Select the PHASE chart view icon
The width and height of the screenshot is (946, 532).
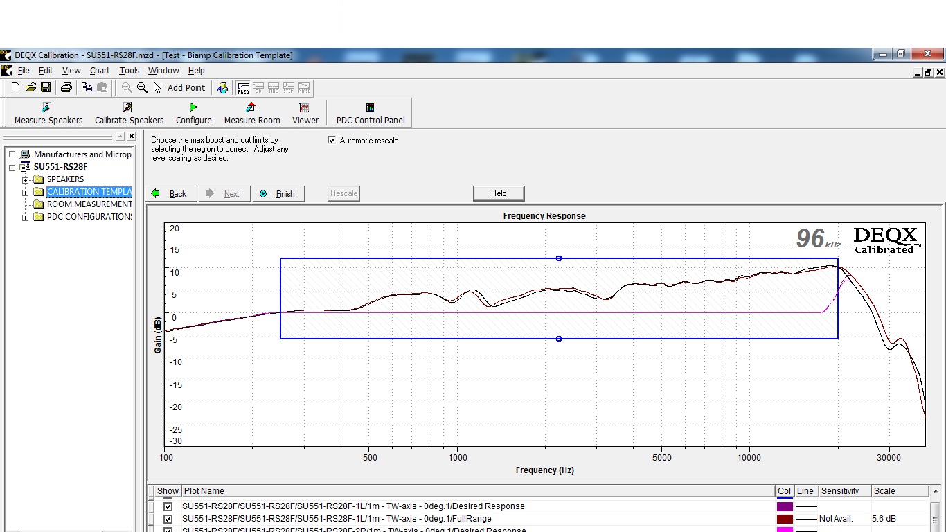(304, 88)
